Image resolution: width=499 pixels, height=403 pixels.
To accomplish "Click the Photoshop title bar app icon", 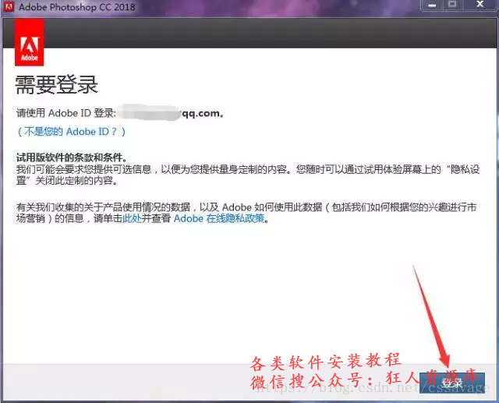I will [9, 7].
